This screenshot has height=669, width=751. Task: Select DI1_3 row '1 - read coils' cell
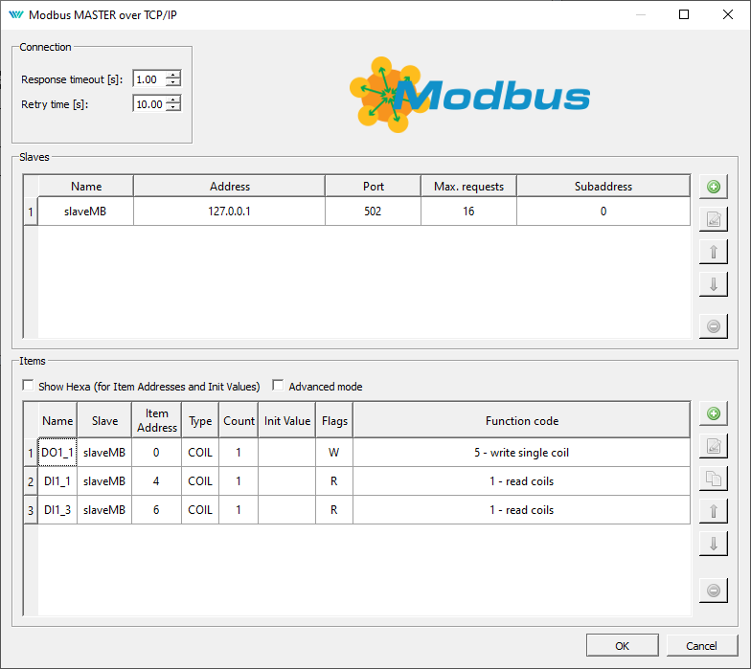[x=521, y=509]
